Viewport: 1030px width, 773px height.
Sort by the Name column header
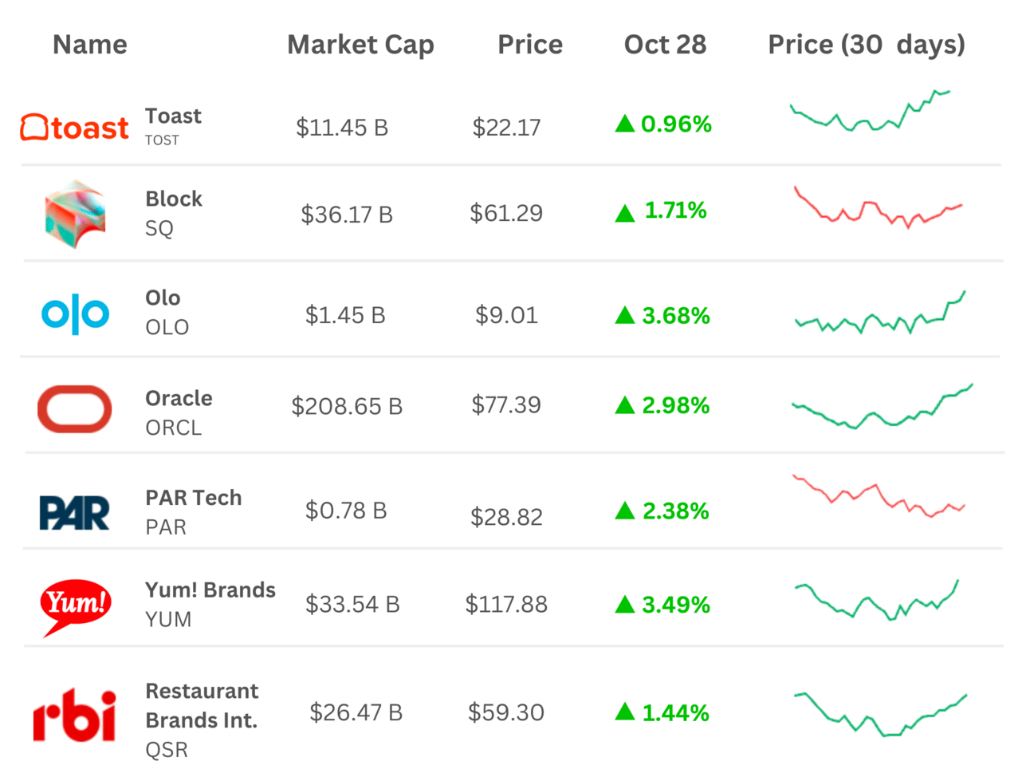[90, 45]
